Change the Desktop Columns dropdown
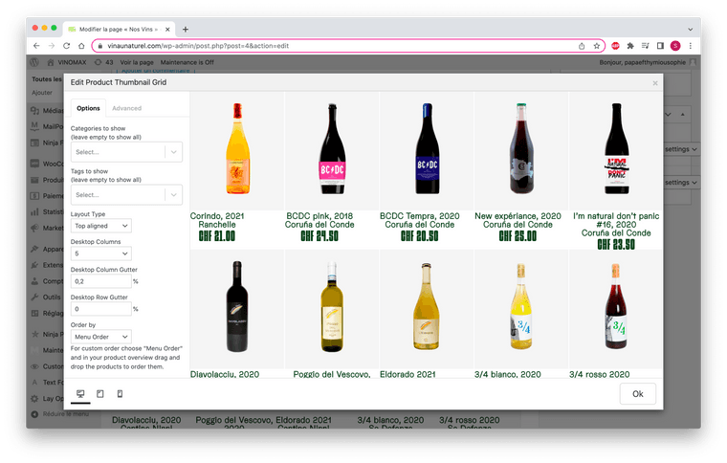The image size is (727, 463). tap(100, 254)
